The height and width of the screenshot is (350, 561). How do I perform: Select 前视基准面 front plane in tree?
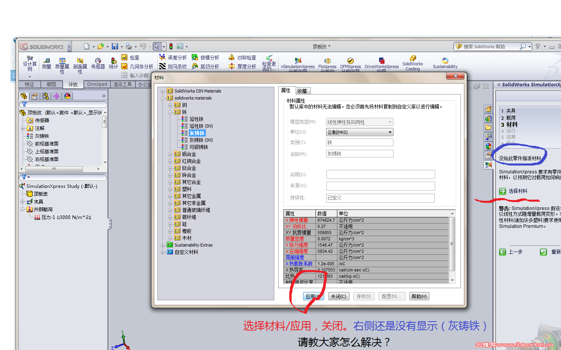46,144
